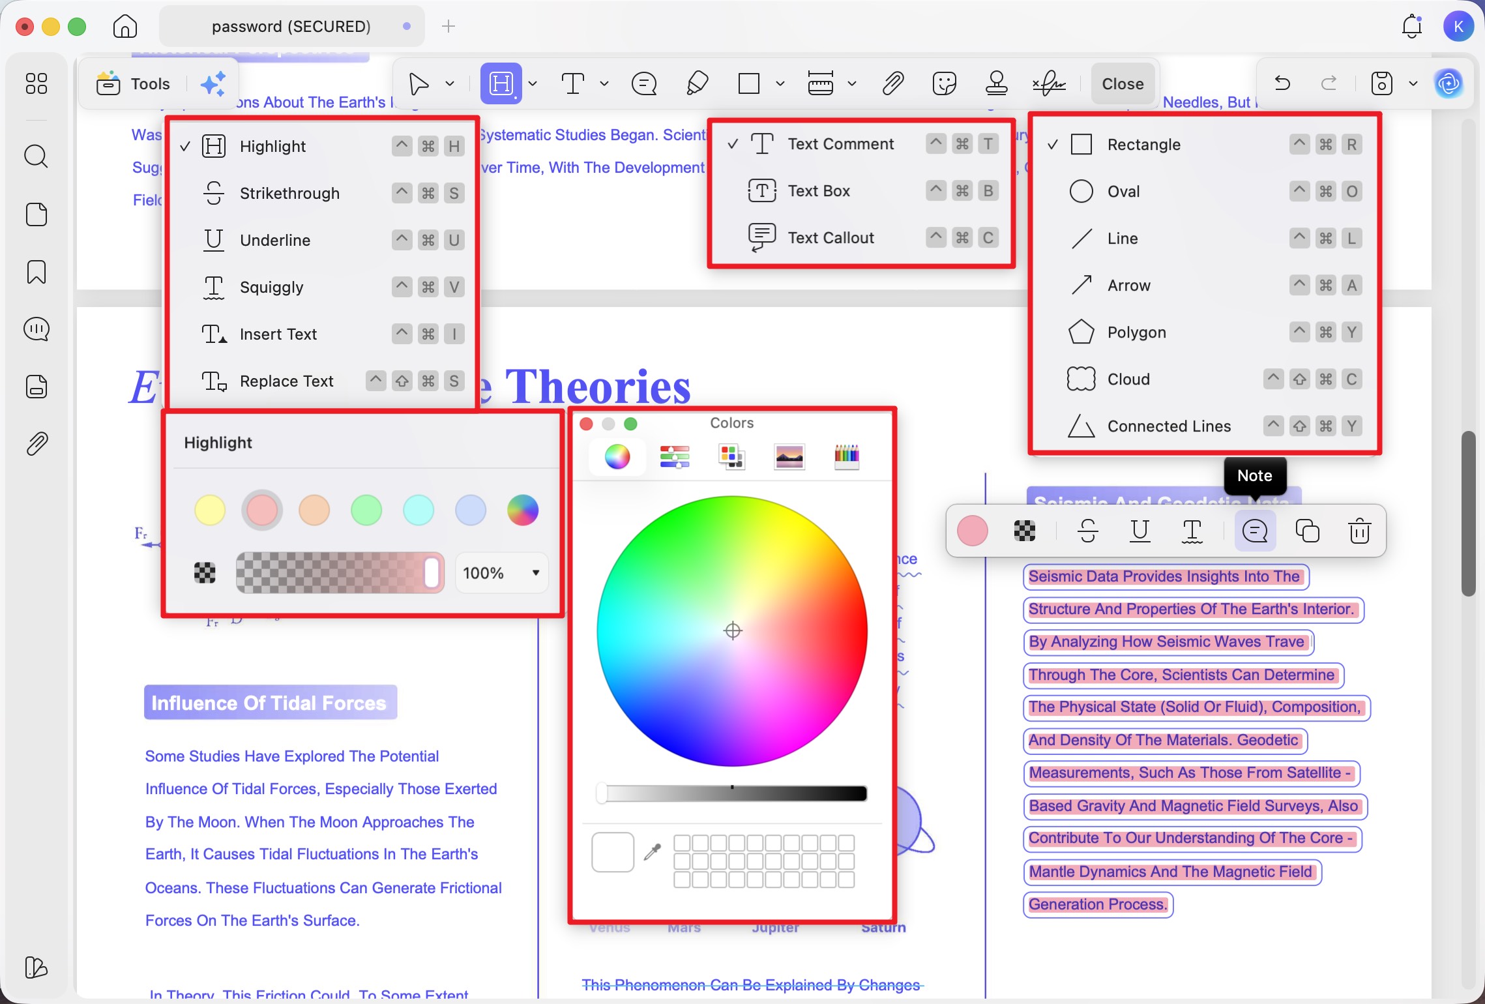Open the stamp tool
Image resolution: width=1485 pixels, height=1004 pixels.
click(x=996, y=83)
